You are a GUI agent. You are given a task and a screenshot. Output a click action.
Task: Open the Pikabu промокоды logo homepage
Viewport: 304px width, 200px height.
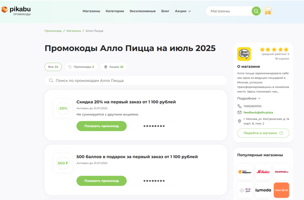pos(16,11)
